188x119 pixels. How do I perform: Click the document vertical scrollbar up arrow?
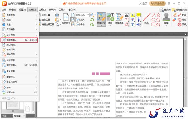click(x=185, y=39)
